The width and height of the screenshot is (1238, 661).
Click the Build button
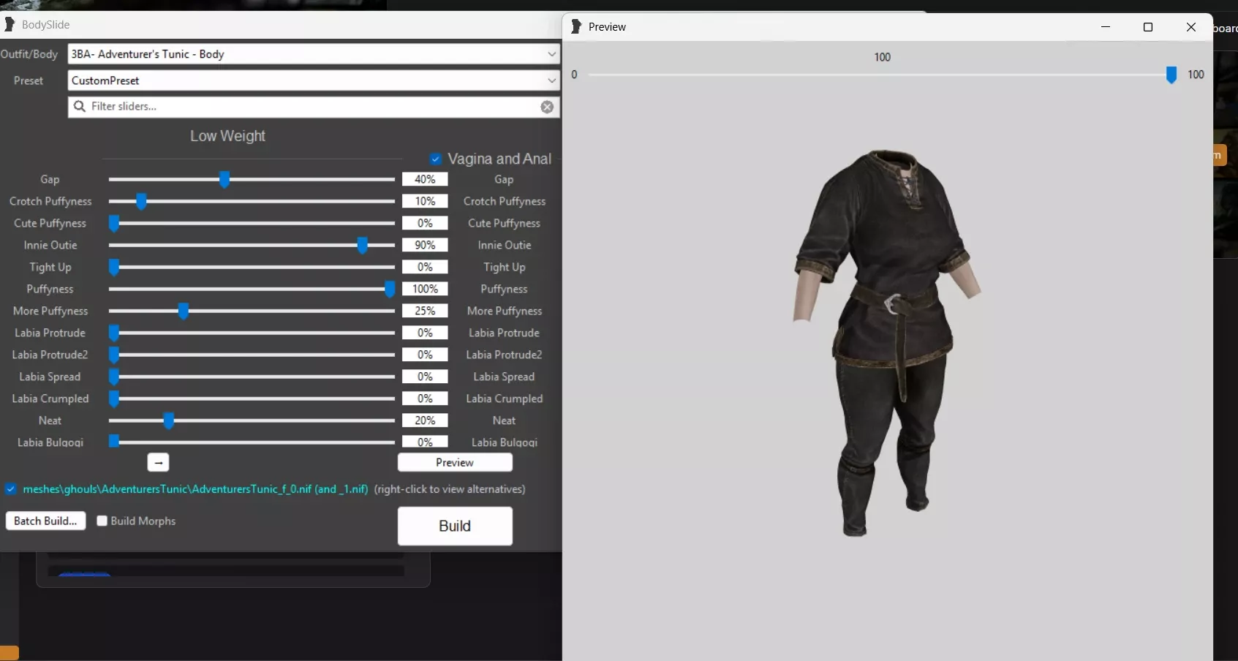455,526
